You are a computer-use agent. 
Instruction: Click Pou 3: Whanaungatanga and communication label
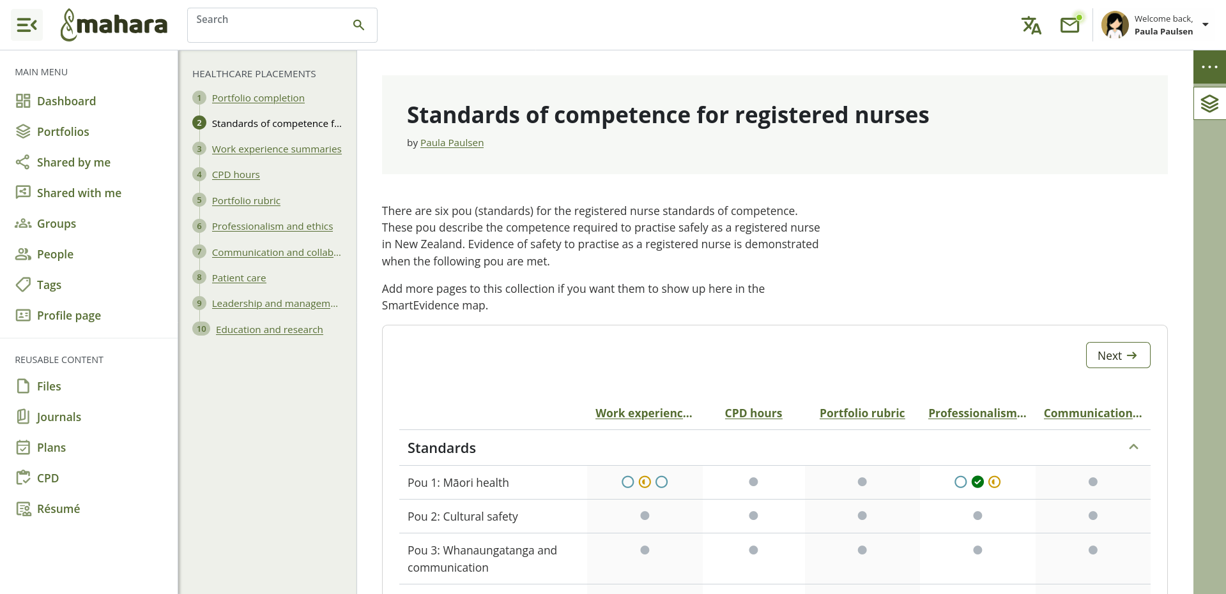pyautogui.click(x=482, y=558)
